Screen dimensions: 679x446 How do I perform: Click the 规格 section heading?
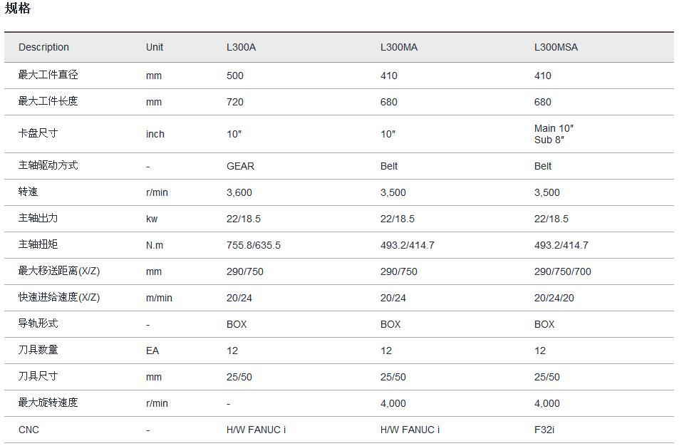(x=18, y=9)
